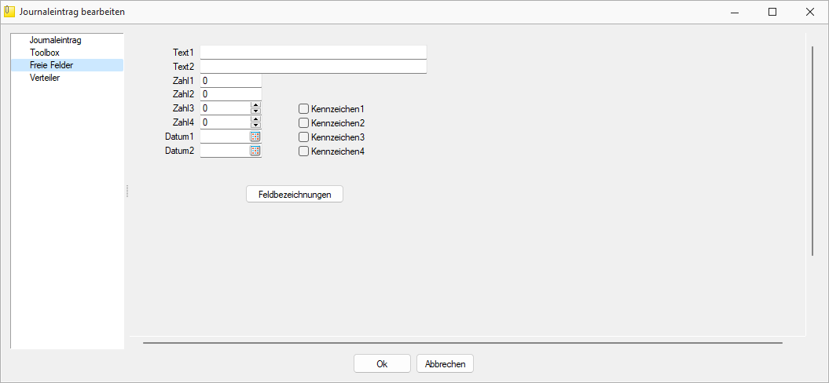Decrease Zahl3 with the down arrow
This screenshot has height=383, width=829.
point(256,111)
